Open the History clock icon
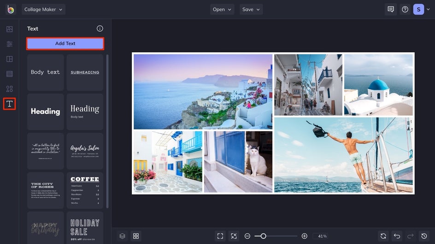Viewport: 435px width, 244px height. [x=424, y=236]
